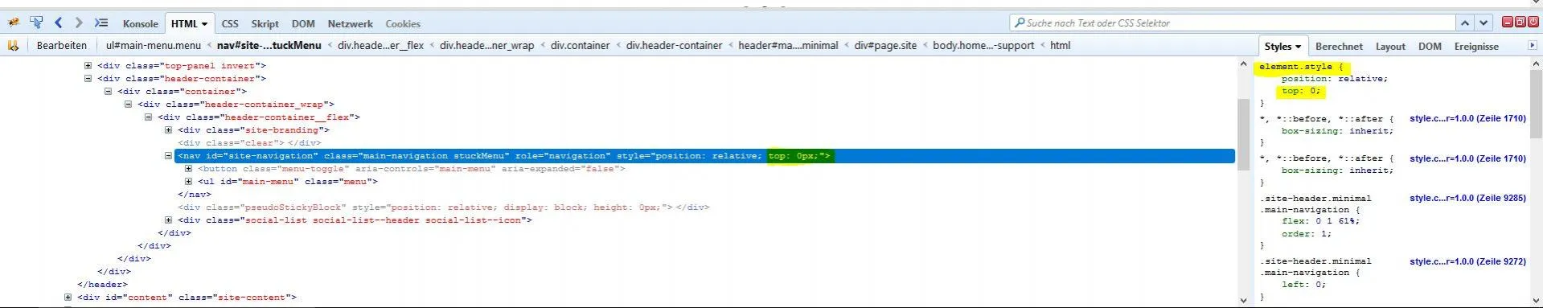This screenshot has height=308, width=1543.
Task: Open the Ereignisse side tab
Action: pyautogui.click(x=1476, y=46)
